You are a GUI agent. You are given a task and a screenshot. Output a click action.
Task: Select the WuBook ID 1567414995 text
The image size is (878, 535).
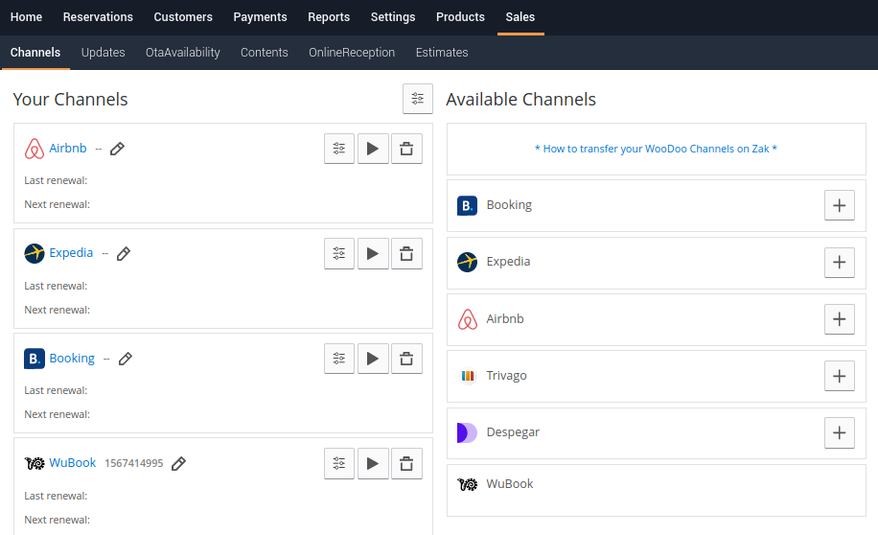coord(134,463)
